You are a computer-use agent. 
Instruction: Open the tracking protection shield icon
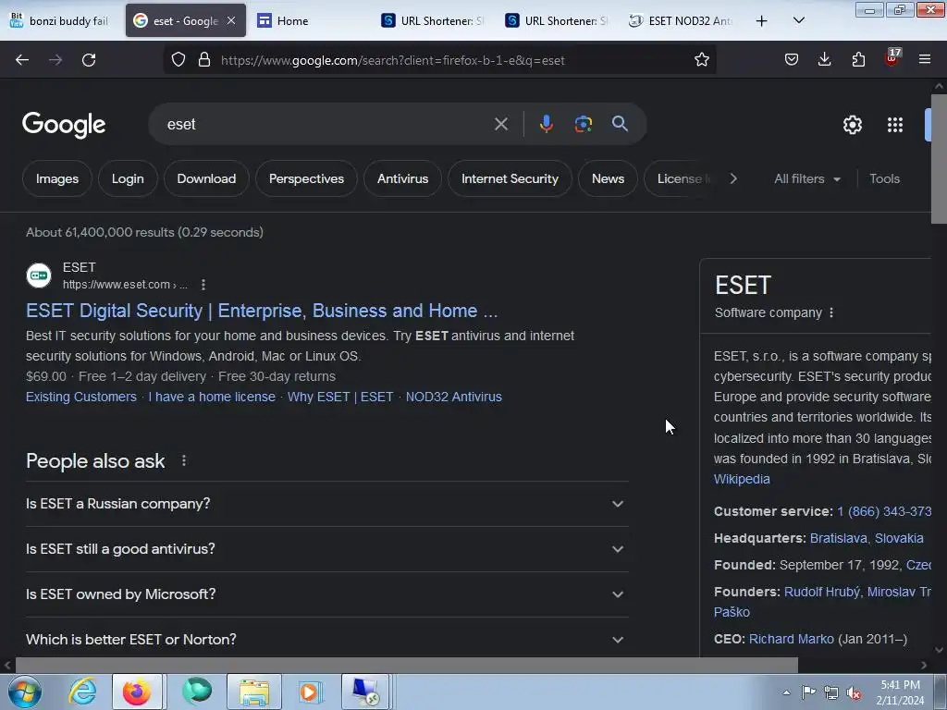[178, 59]
